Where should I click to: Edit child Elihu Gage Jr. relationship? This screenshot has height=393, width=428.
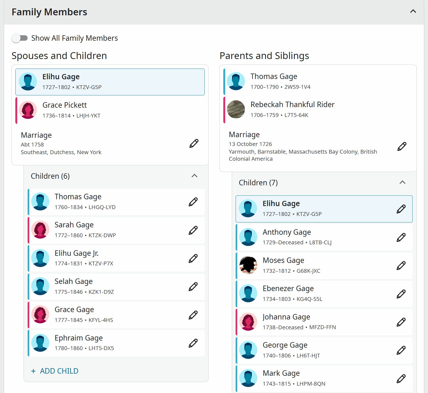coord(193,259)
